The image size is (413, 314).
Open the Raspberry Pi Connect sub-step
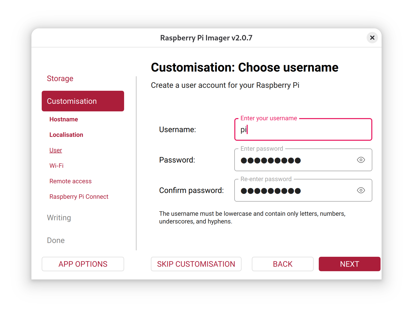[x=79, y=197]
